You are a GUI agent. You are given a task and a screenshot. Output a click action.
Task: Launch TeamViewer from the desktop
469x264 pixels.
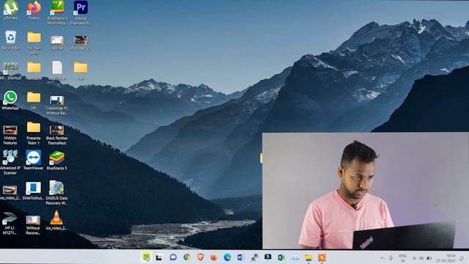point(33,160)
